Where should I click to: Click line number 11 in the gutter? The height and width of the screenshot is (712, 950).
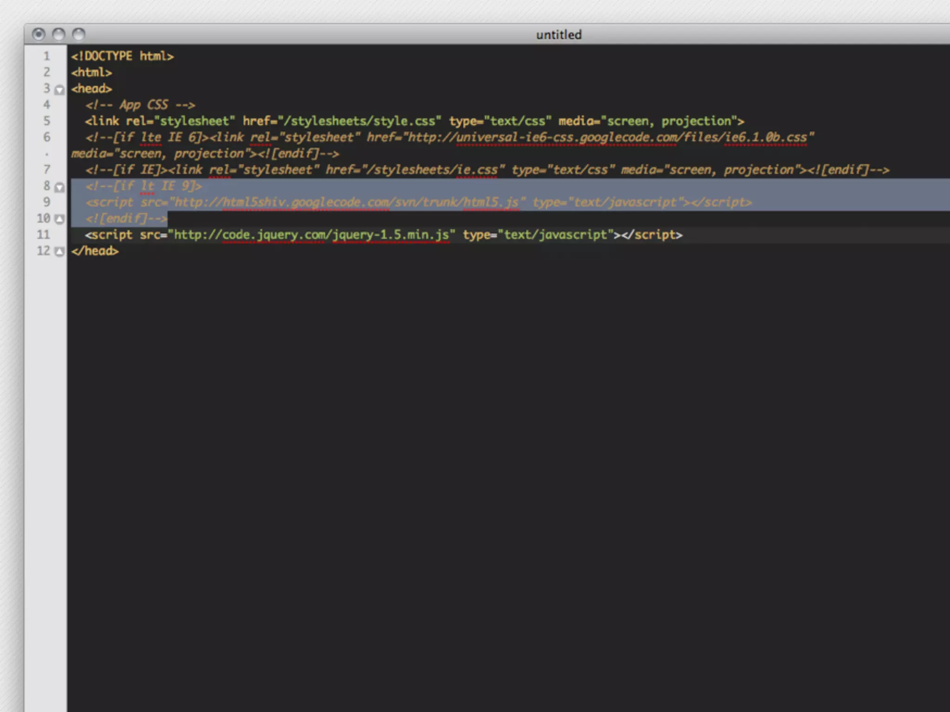click(44, 235)
